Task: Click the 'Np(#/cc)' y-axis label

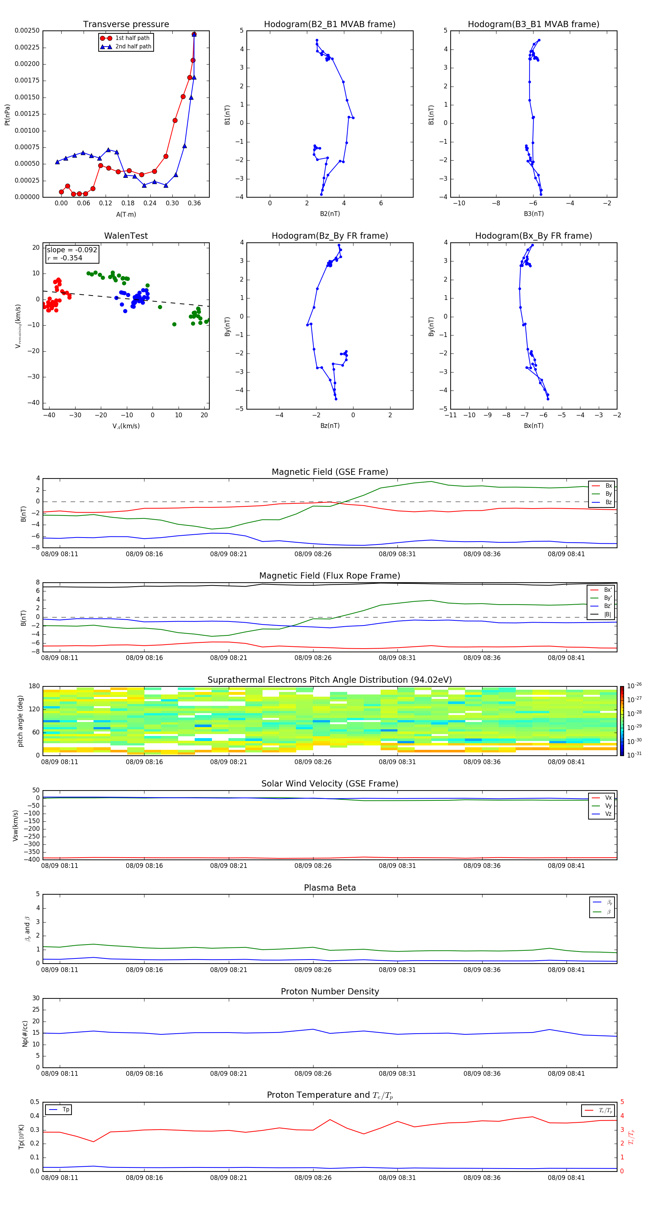Action: click(x=25, y=1033)
